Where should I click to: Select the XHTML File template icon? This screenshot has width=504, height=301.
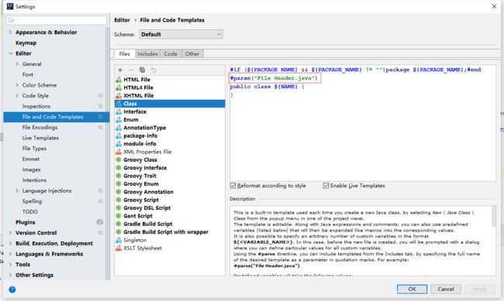[119, 96]
